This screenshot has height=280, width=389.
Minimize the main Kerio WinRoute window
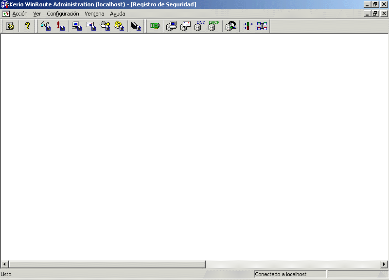coord(368,4)
